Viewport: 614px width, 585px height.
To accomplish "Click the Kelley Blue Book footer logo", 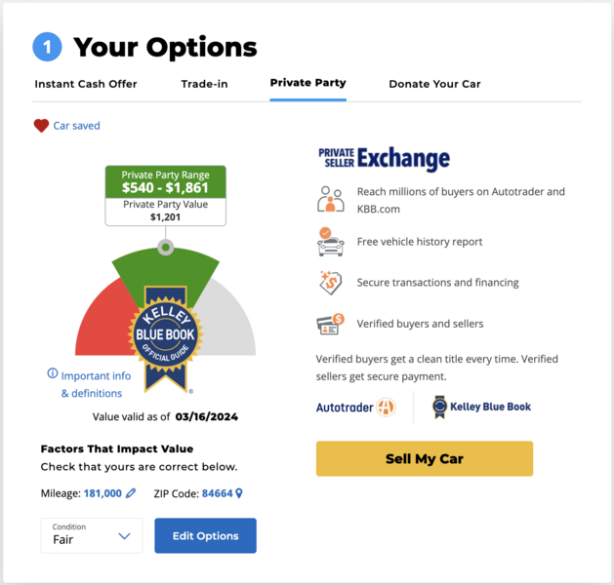I will pos(482,407).
